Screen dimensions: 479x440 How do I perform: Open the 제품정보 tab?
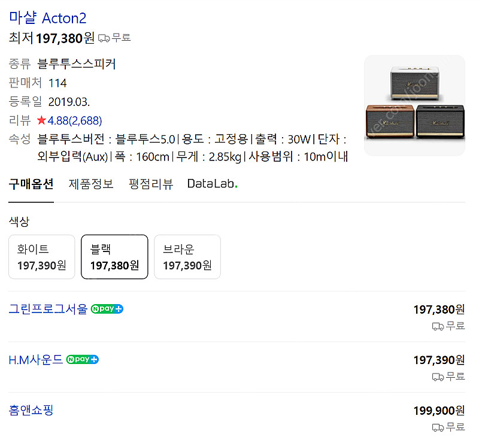[91, 184]
